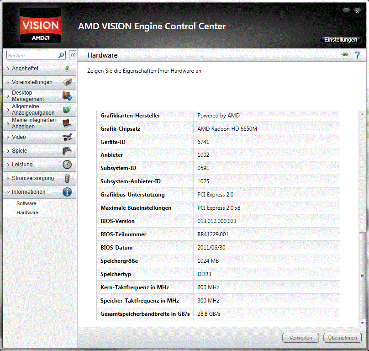Click the Maximale Buseinstellungen value PCI Express 2.0 x8

(x=219, y=208)
